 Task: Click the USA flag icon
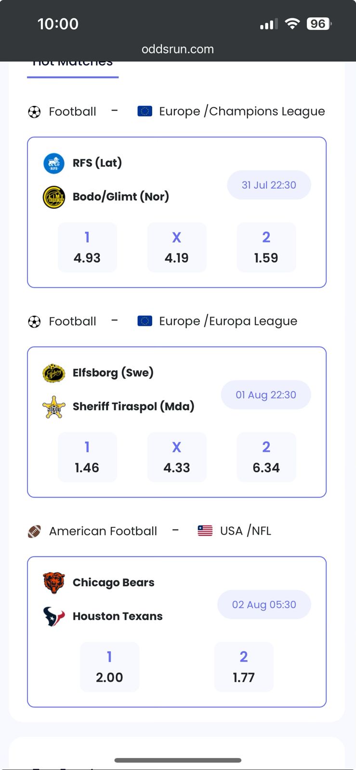point(205,531)
